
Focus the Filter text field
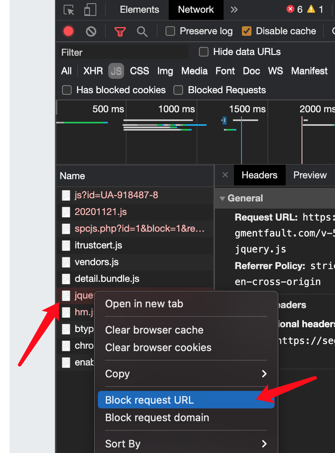coord(123,52)
